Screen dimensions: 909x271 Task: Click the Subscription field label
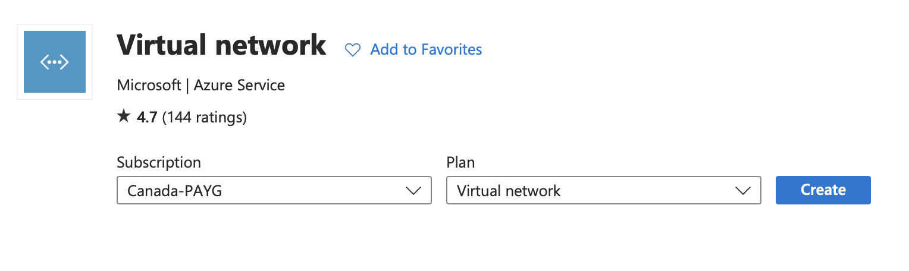(x=159, y=163)
